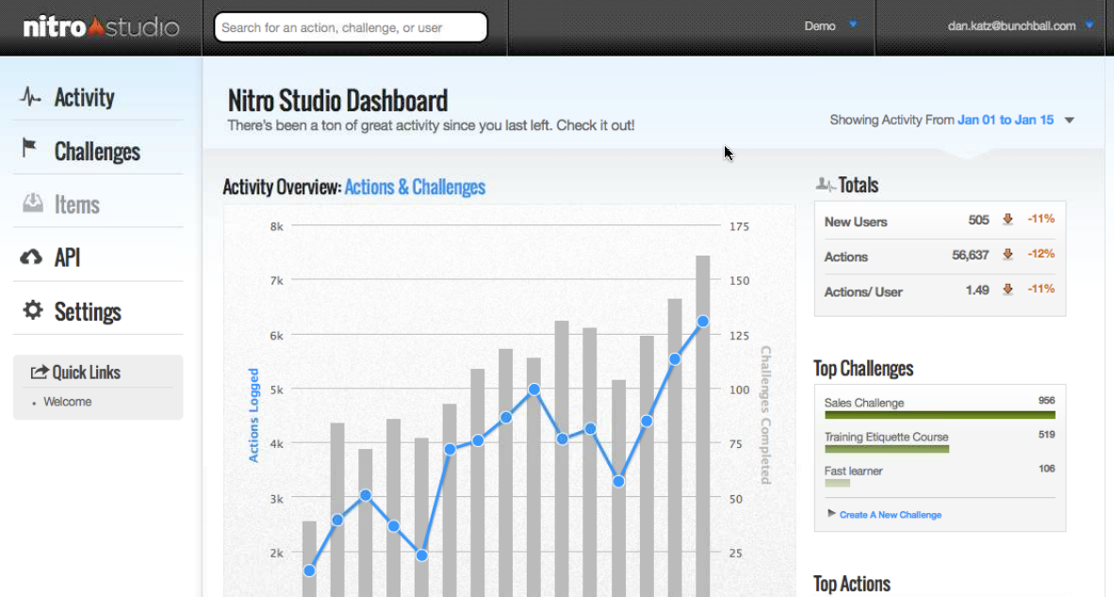Viewport: 1114px width, 597px height.
Task: Click the Actions & Challenges chart title link
Action: point(415,187)
